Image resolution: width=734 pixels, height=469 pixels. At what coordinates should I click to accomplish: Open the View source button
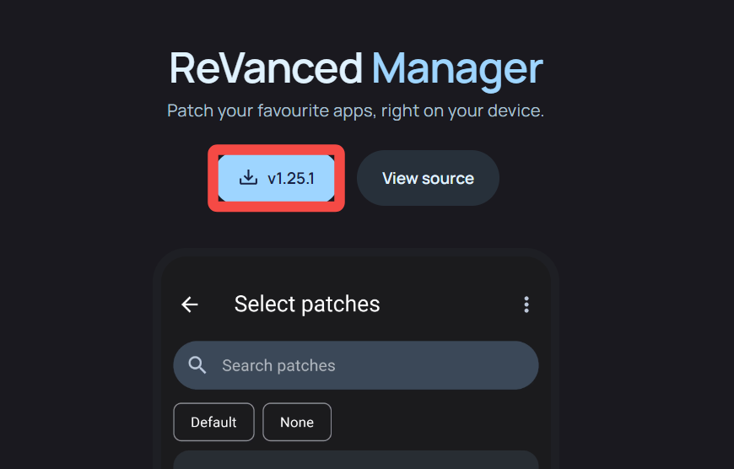click(428, 178)
